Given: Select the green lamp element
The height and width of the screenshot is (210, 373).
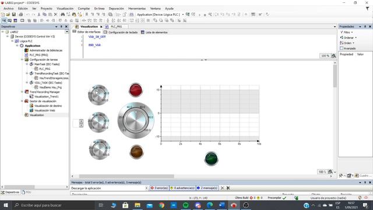Looking at the screenshot, I should (211, 159).
